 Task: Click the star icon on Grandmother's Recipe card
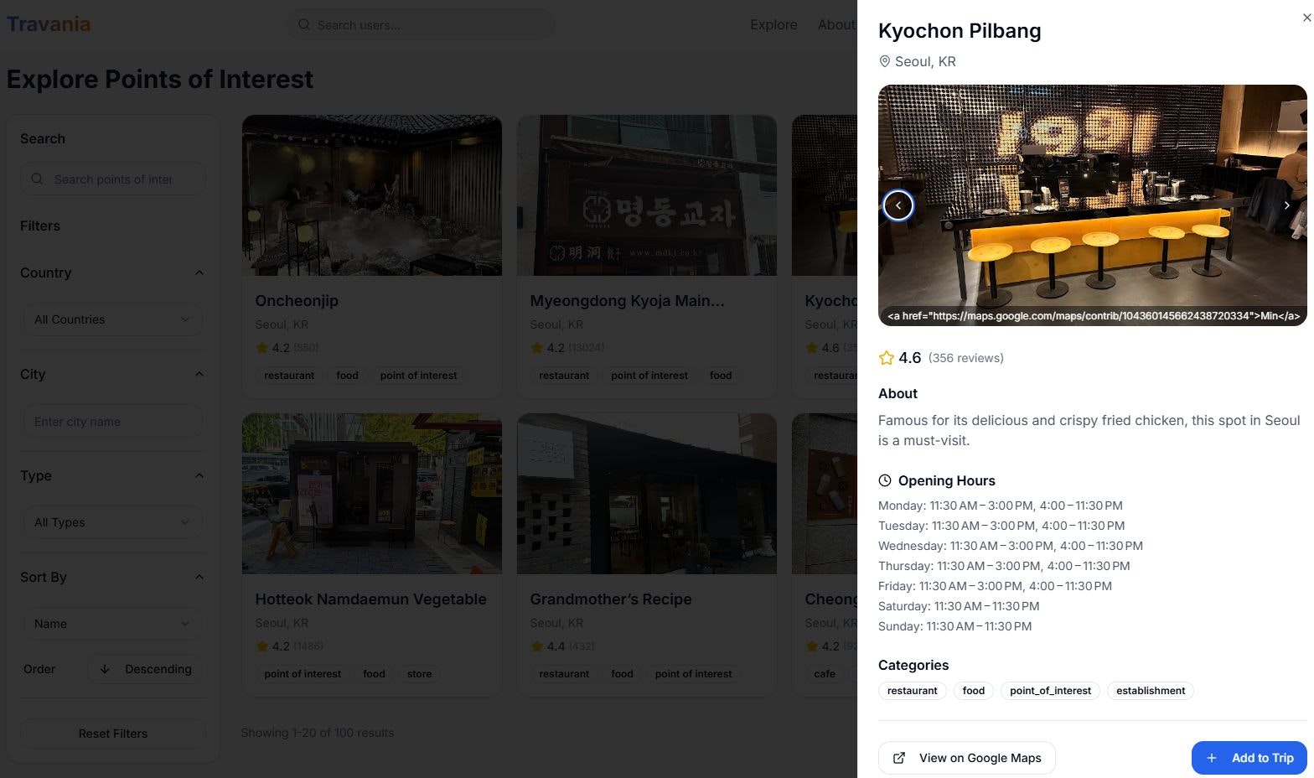[x=537, y=646]
